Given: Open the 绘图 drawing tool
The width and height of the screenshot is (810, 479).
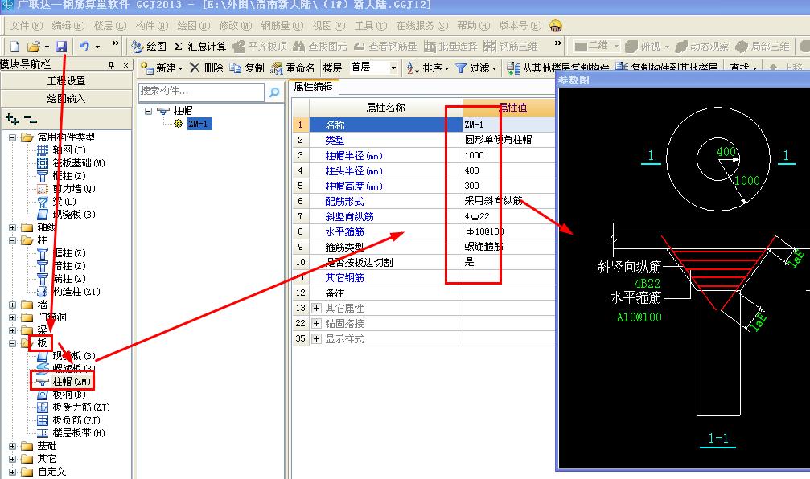Looking at the screenshot, I should click(x=149, y=47).
